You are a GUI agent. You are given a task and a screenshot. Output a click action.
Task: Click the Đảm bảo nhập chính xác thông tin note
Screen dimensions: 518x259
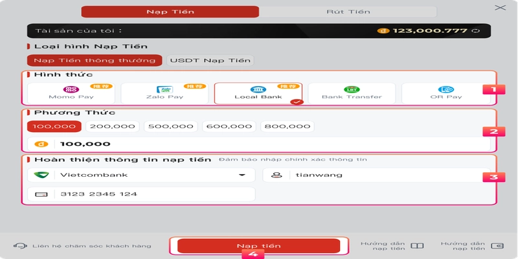[293, 159]
